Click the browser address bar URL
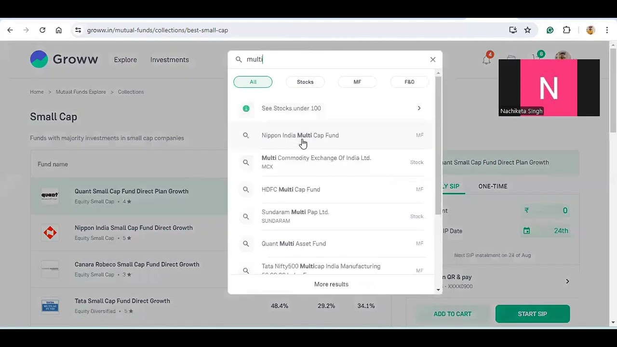Image resolution: width=617 pixels, height=347 pixels. point(158,30)
